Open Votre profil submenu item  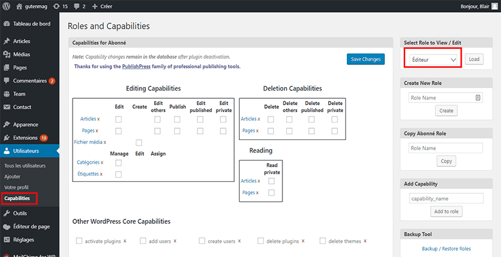point(16,187)
